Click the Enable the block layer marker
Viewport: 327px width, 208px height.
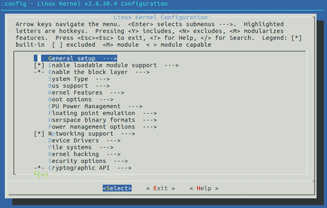39,72
